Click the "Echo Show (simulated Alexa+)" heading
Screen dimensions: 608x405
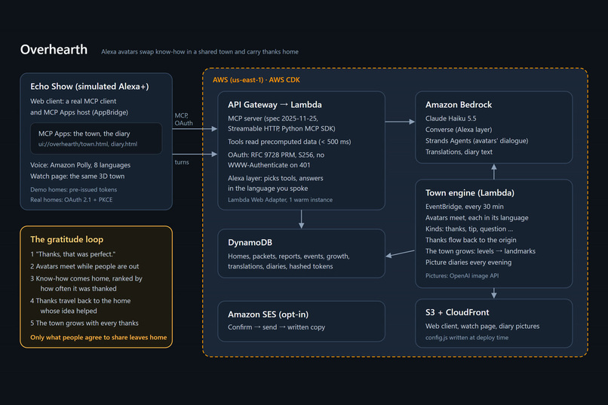(x=90, y=87)
